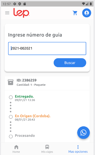Open the shopping cart
The width and height of the screenshot is (95, 155).
75,13
